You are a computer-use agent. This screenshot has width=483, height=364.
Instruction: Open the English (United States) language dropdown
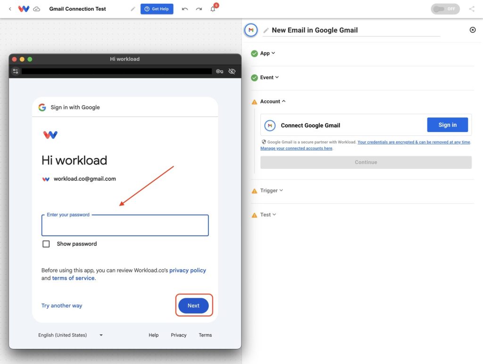(x=70, y=335)
